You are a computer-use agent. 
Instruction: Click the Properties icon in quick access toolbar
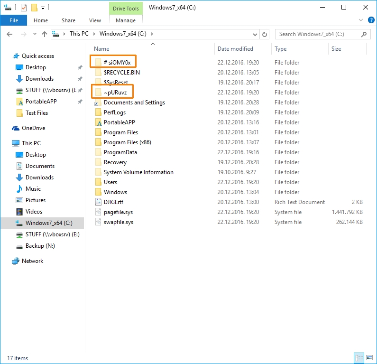click(x=24, y=8)
